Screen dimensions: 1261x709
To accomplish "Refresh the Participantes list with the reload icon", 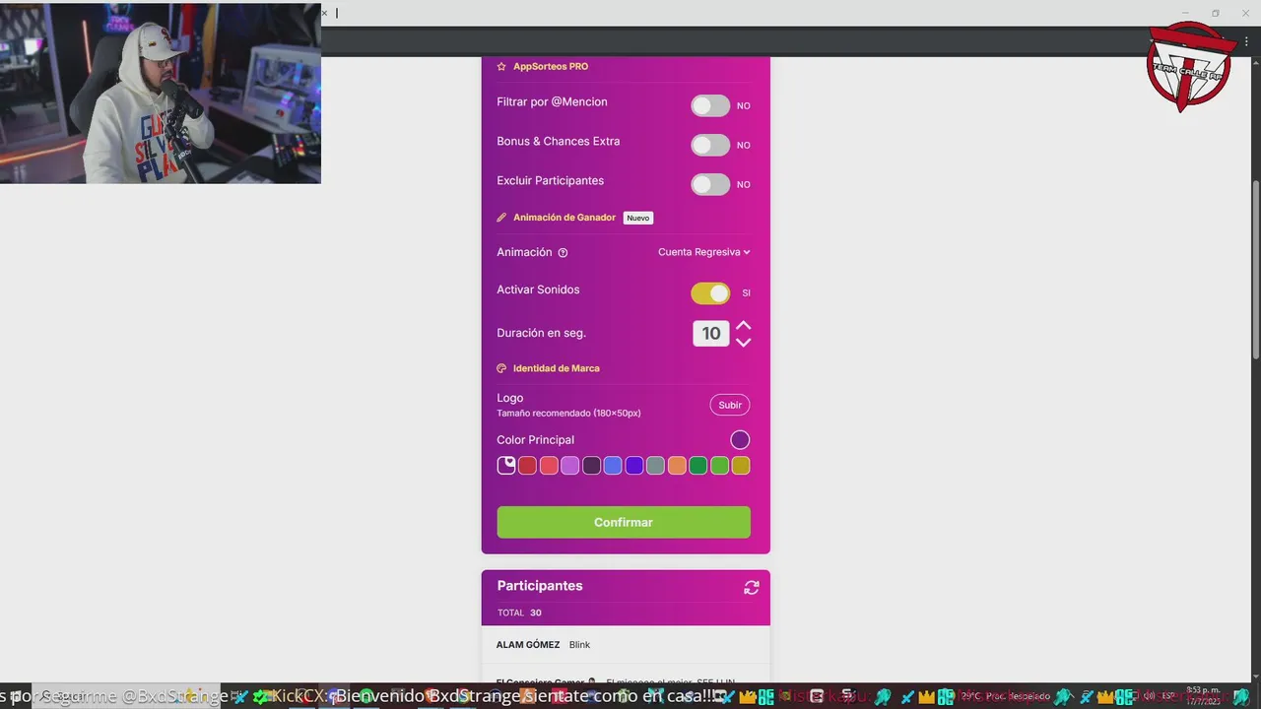I will click(x=752, y=588).
